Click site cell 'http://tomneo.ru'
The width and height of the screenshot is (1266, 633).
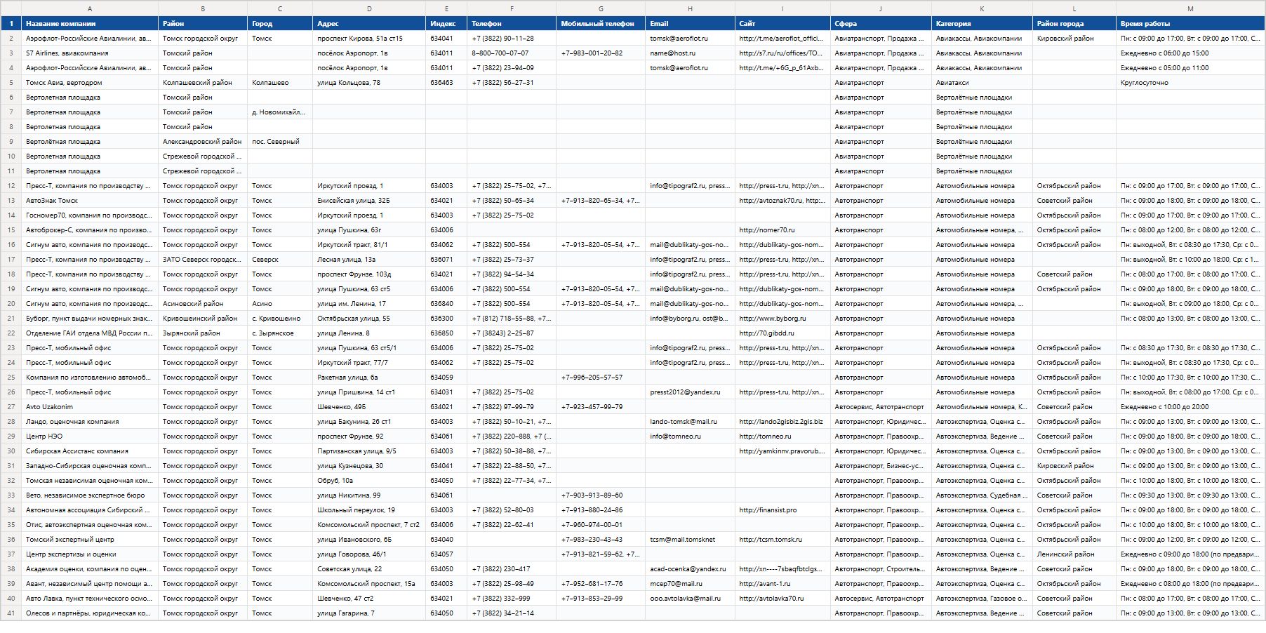782,437
